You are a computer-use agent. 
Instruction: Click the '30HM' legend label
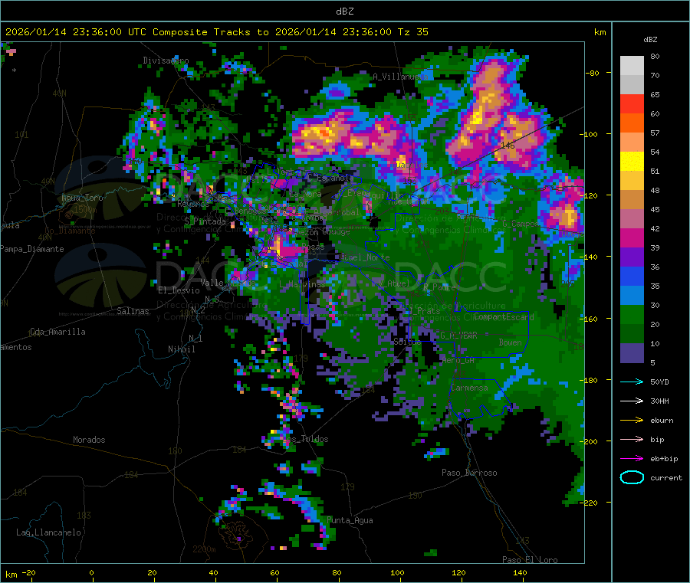(x=659, y=401)
